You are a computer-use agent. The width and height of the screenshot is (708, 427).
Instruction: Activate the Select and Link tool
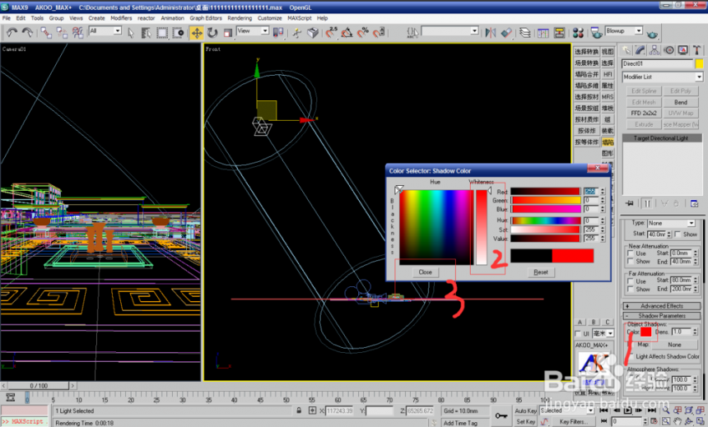tap(45, 33)
